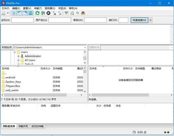Open the 文件(F) menu
Viewport: 174px width, 136px height.
coord(6,8)
